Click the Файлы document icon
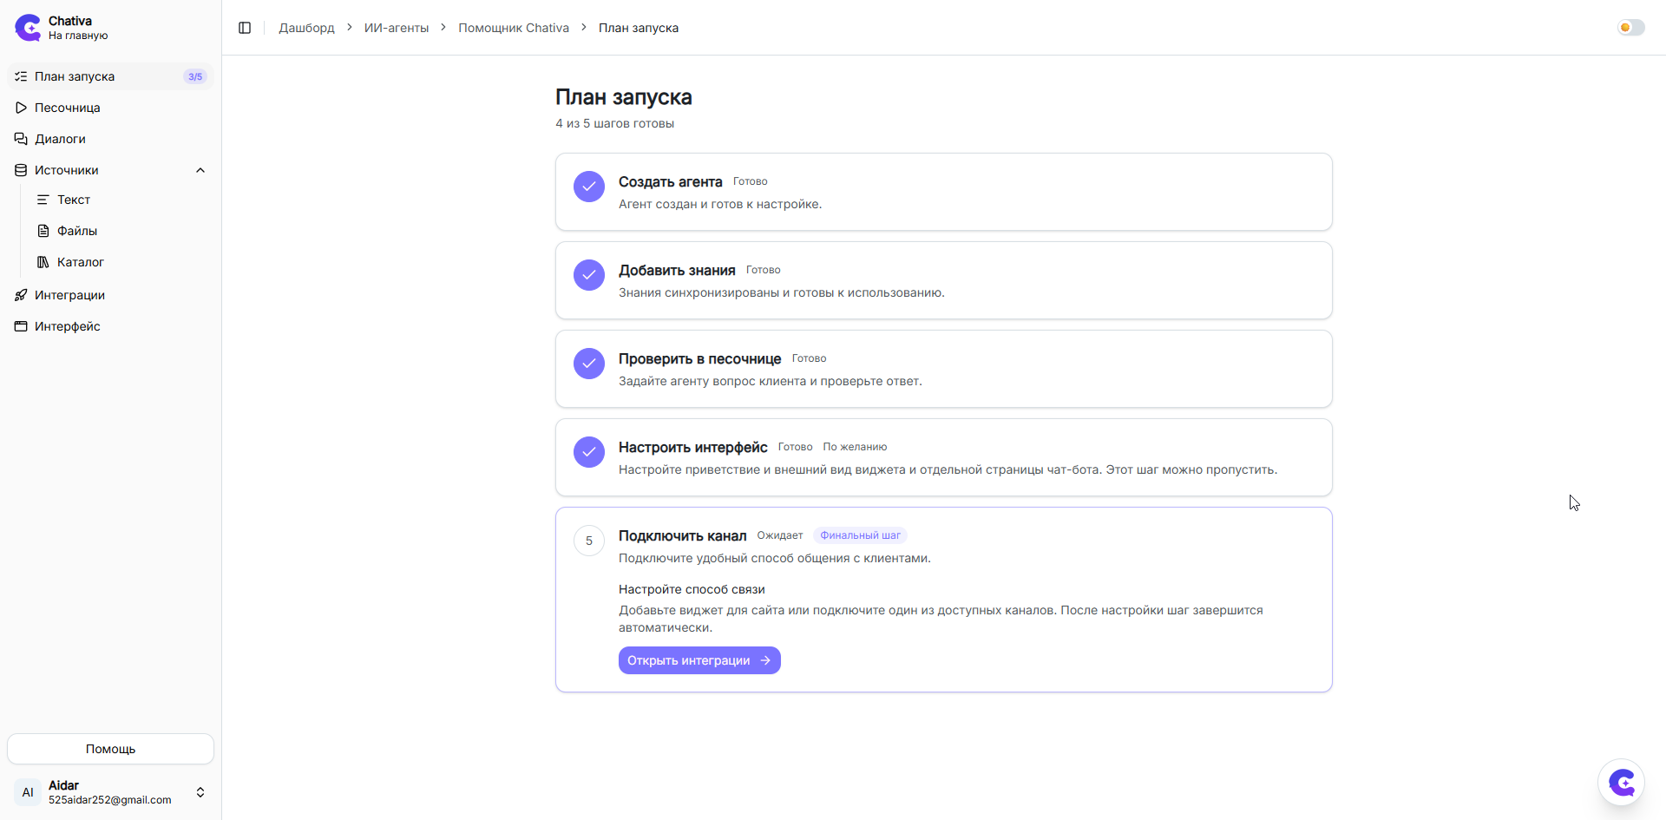The image size is (1666, 820). pyautogui.click(x=43, y=231)
